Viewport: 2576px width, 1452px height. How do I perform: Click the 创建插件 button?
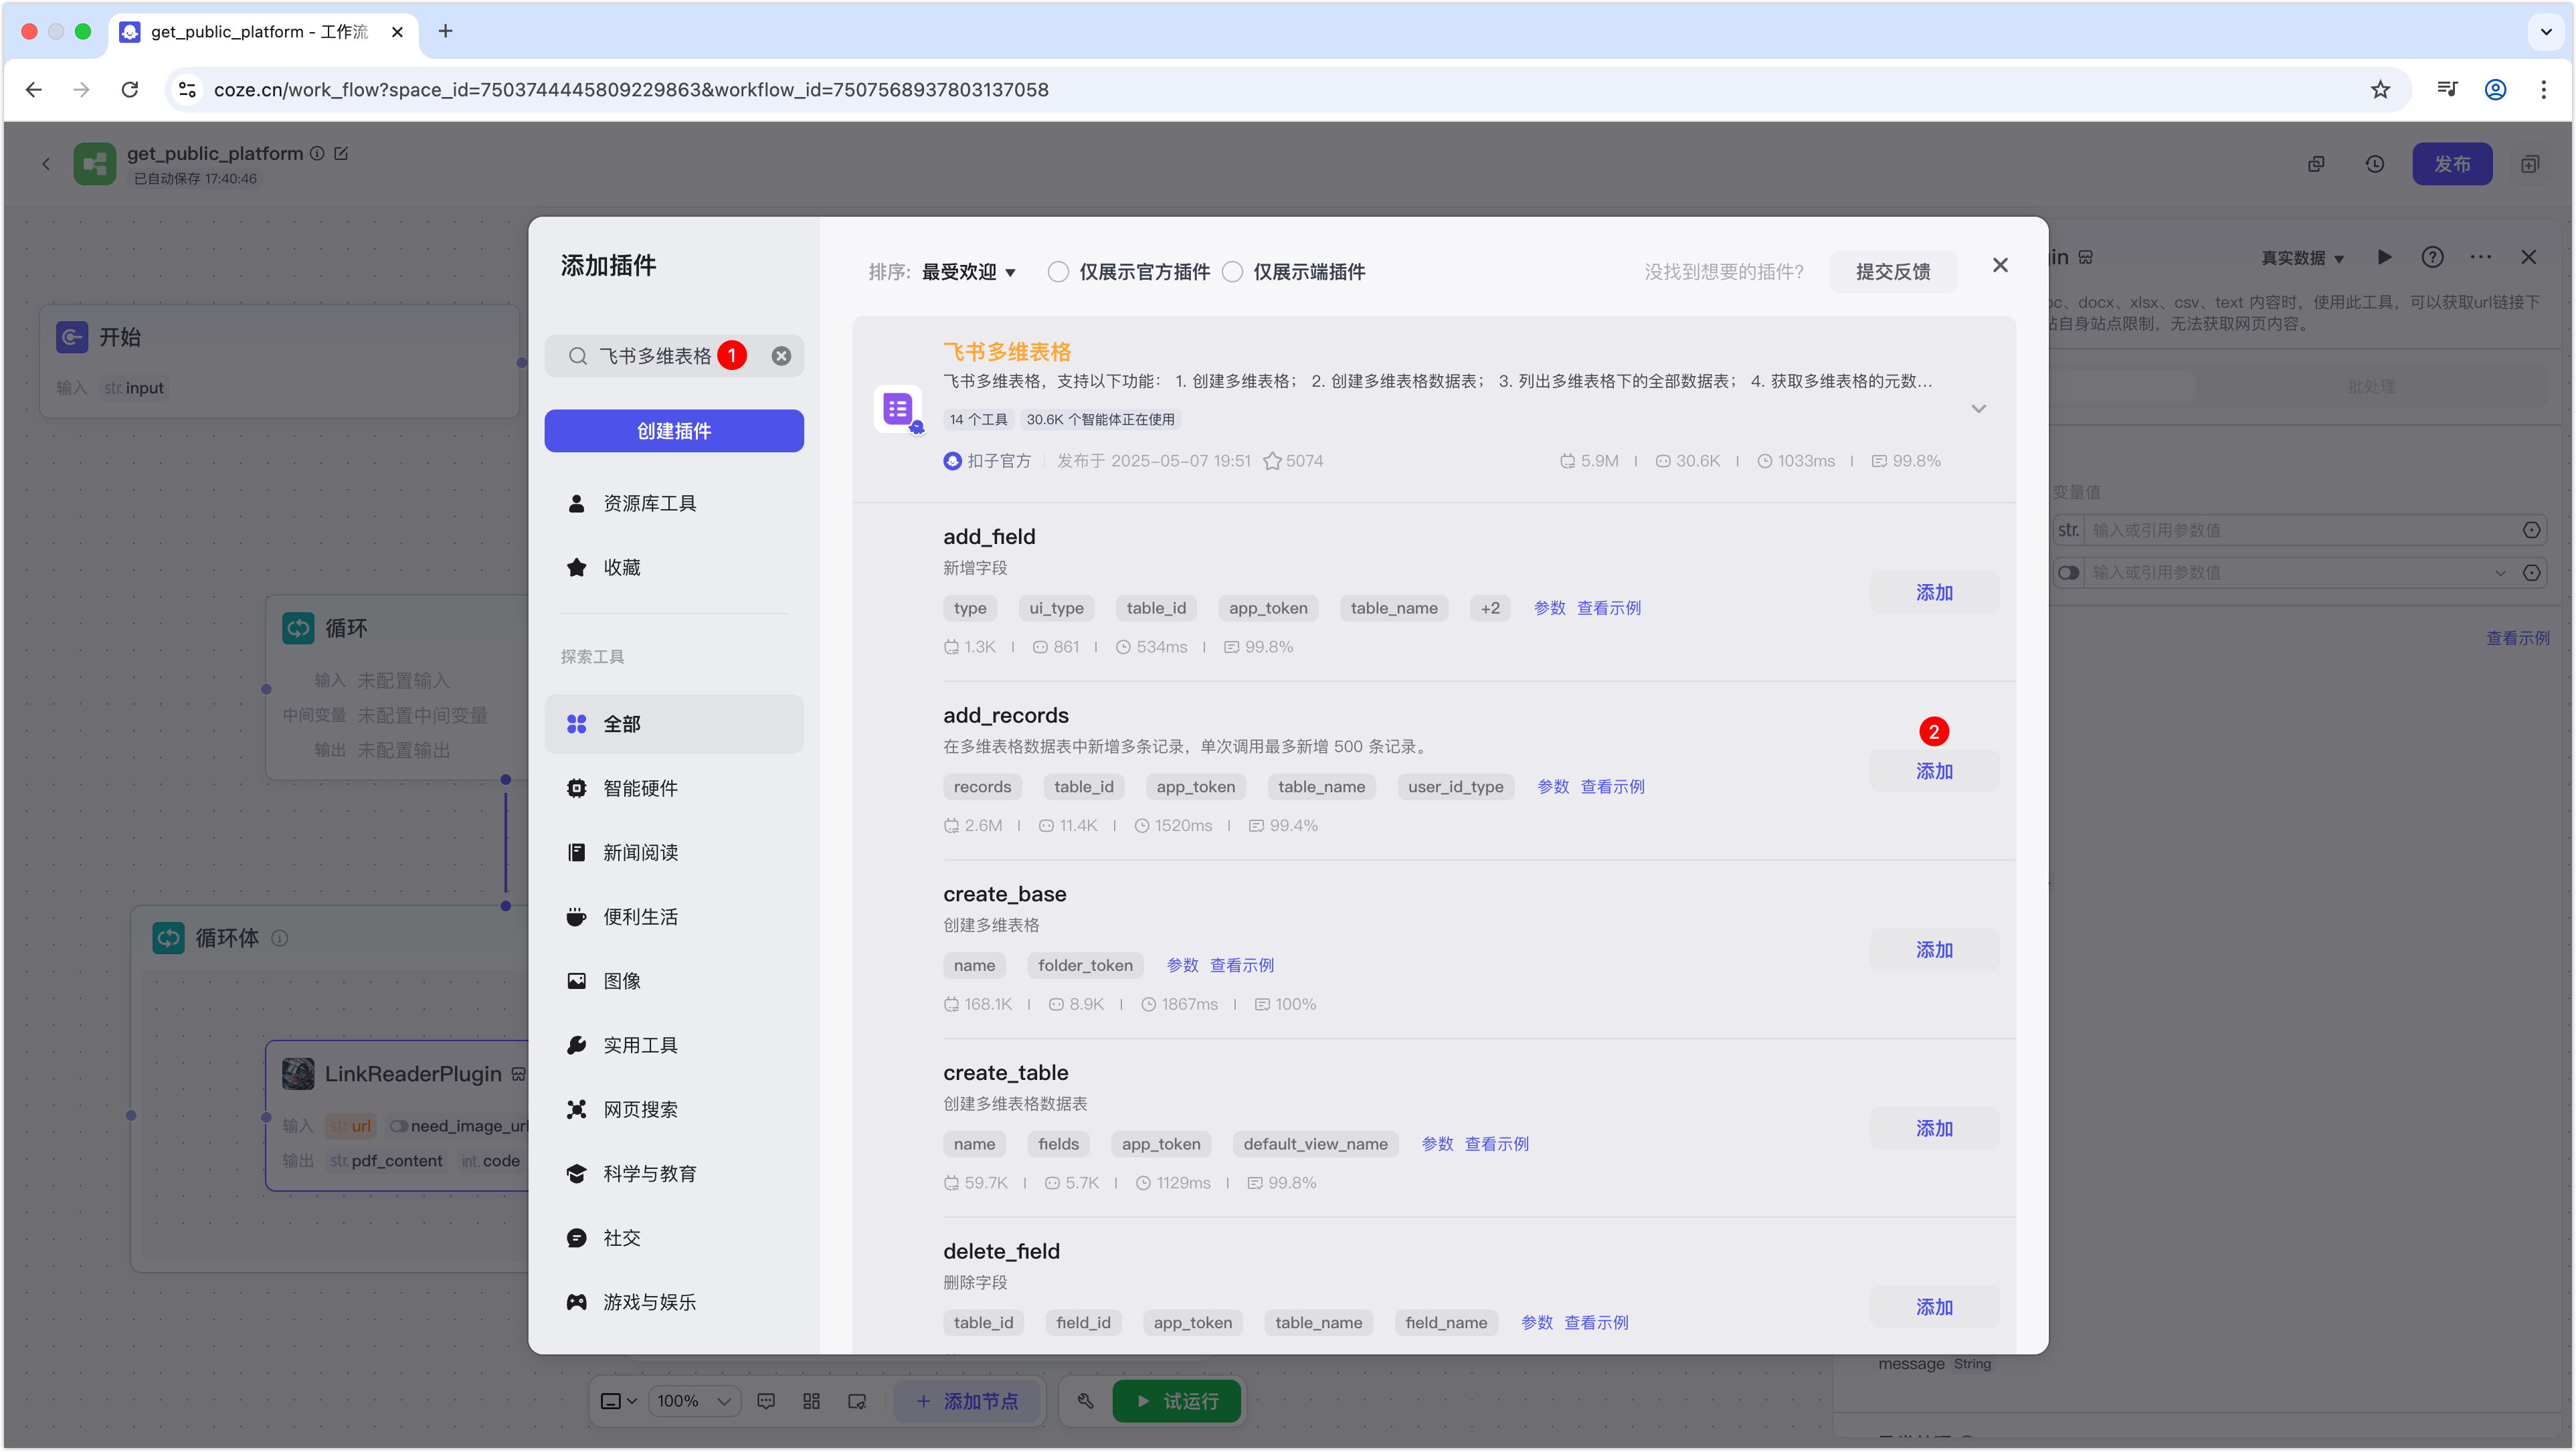tap(673, 431)
